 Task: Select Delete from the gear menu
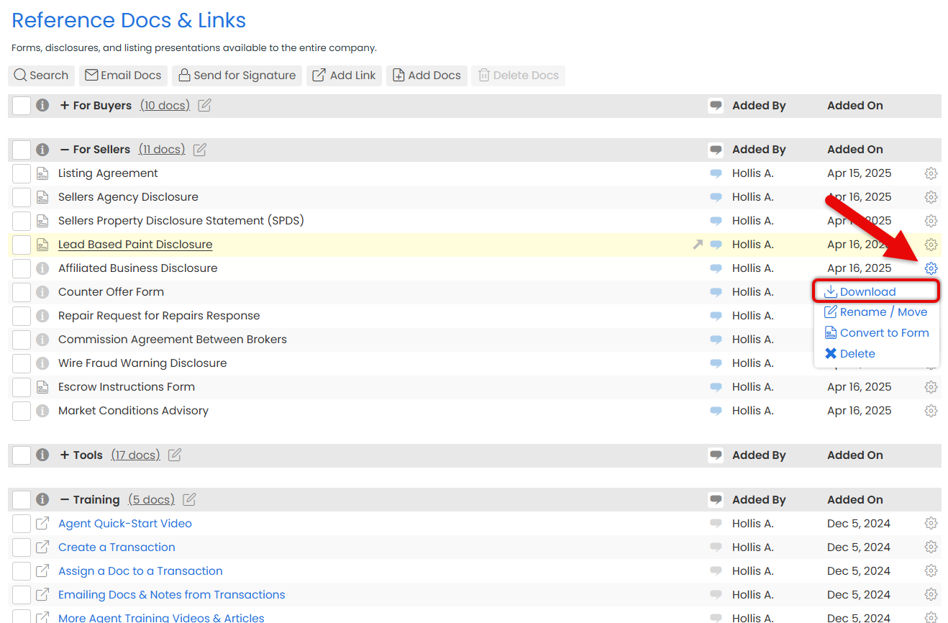click(x=849, y=354)
